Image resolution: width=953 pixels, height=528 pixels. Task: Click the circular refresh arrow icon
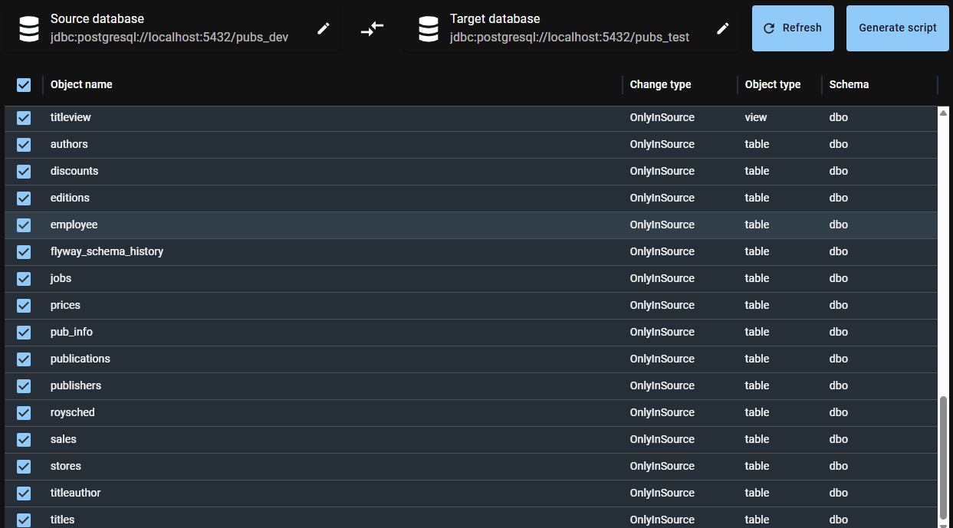pyautogui.click(x=769, y=28)
